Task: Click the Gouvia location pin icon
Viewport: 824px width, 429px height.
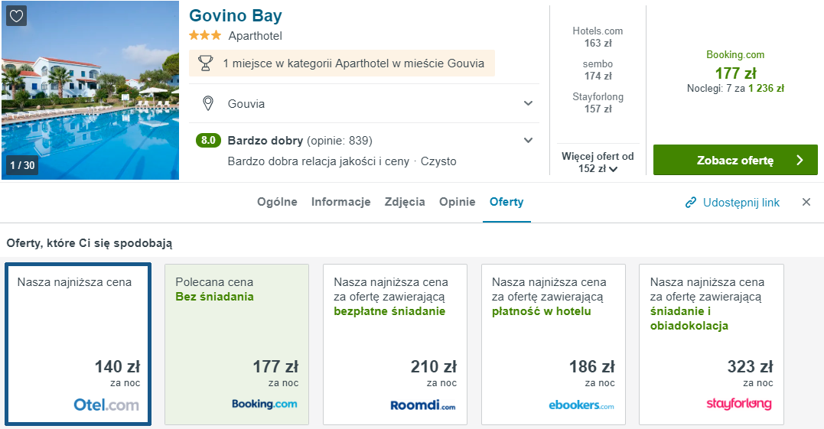Action: tap(207, 103)
